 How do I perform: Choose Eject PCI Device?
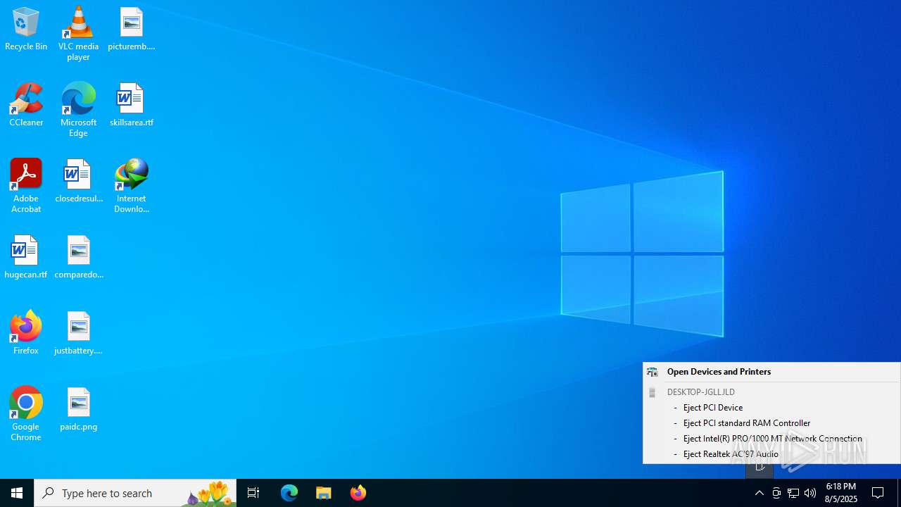point(771,408)
